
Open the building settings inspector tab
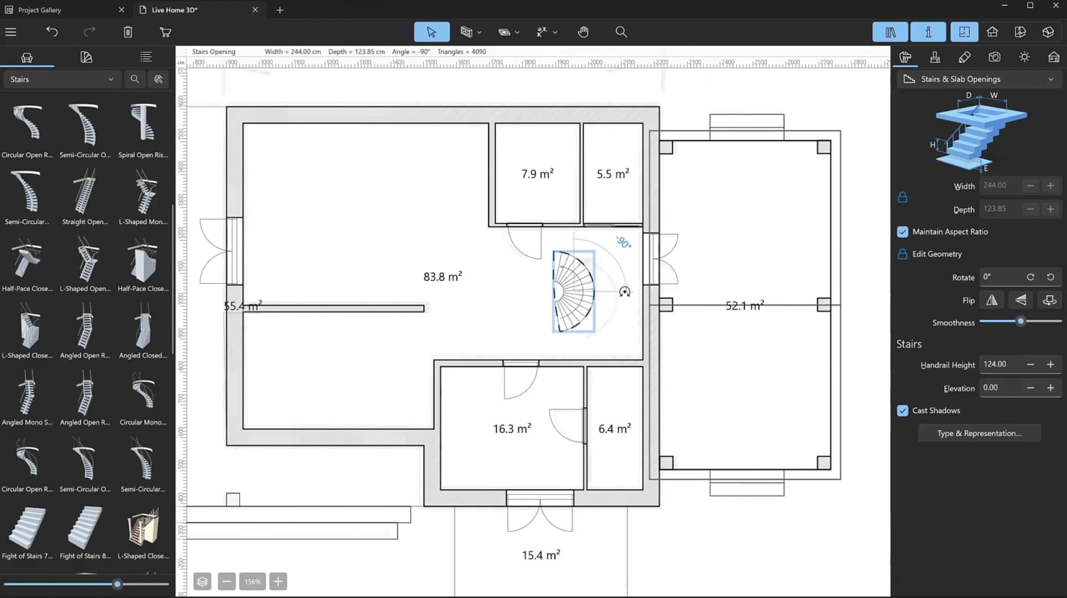click(1053, 57)
